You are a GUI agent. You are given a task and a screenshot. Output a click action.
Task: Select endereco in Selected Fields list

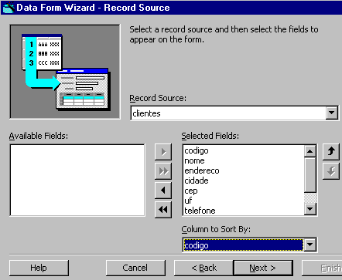click(x=202, y=170)
